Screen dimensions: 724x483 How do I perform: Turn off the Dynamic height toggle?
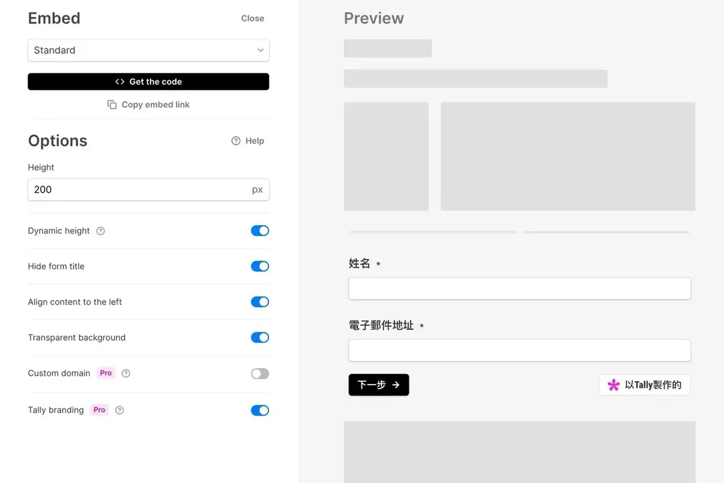(x=260, y=231)
